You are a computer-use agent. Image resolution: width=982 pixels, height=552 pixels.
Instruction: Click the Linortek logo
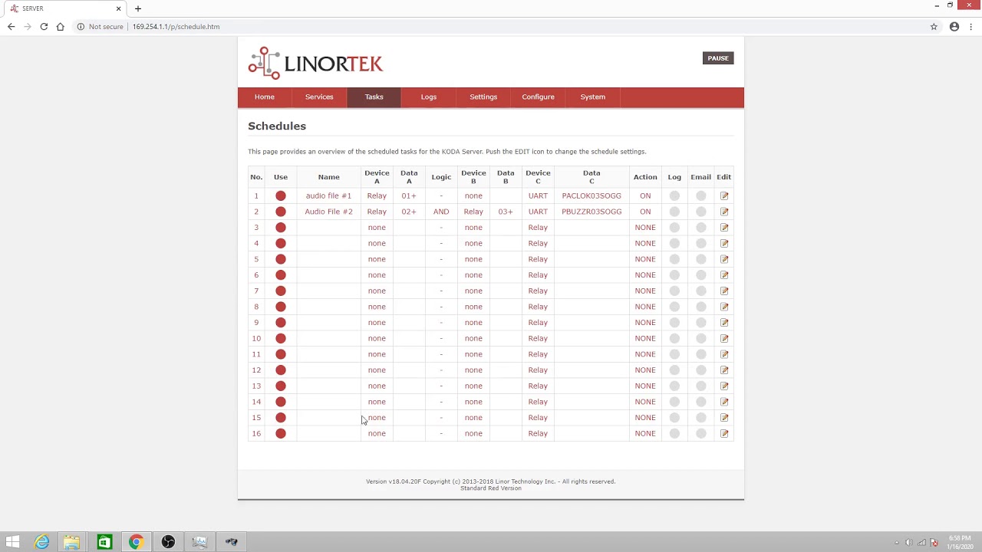coord(315,63)
